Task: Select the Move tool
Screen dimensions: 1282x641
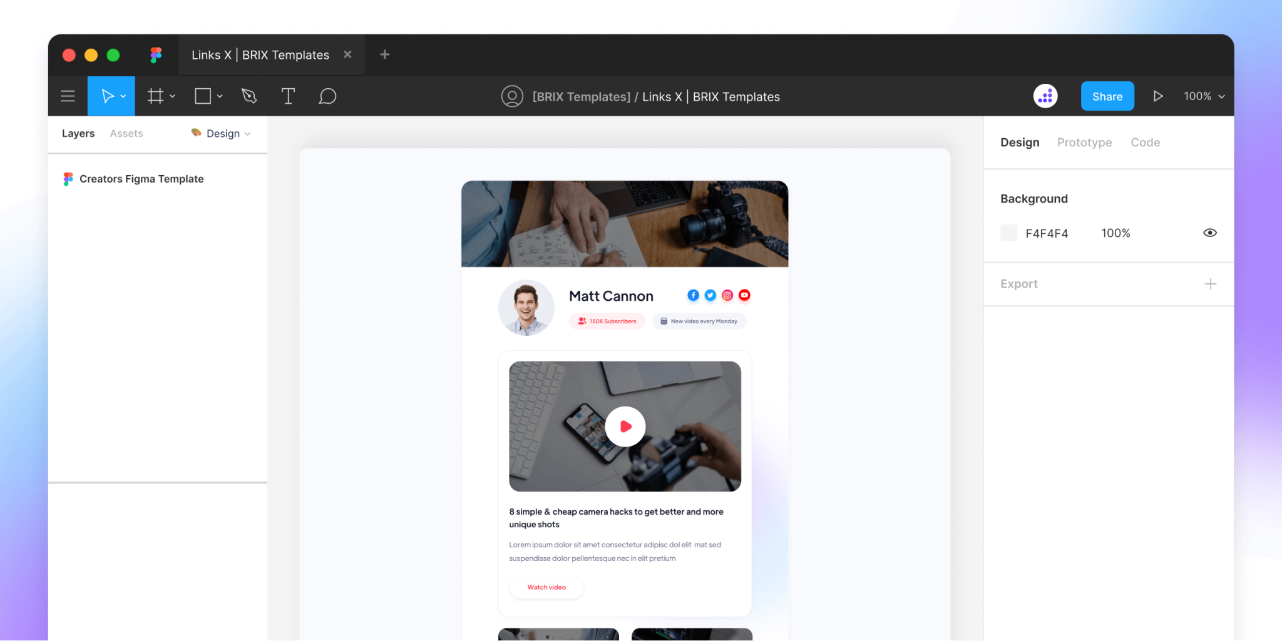Action: coord(107,96)
